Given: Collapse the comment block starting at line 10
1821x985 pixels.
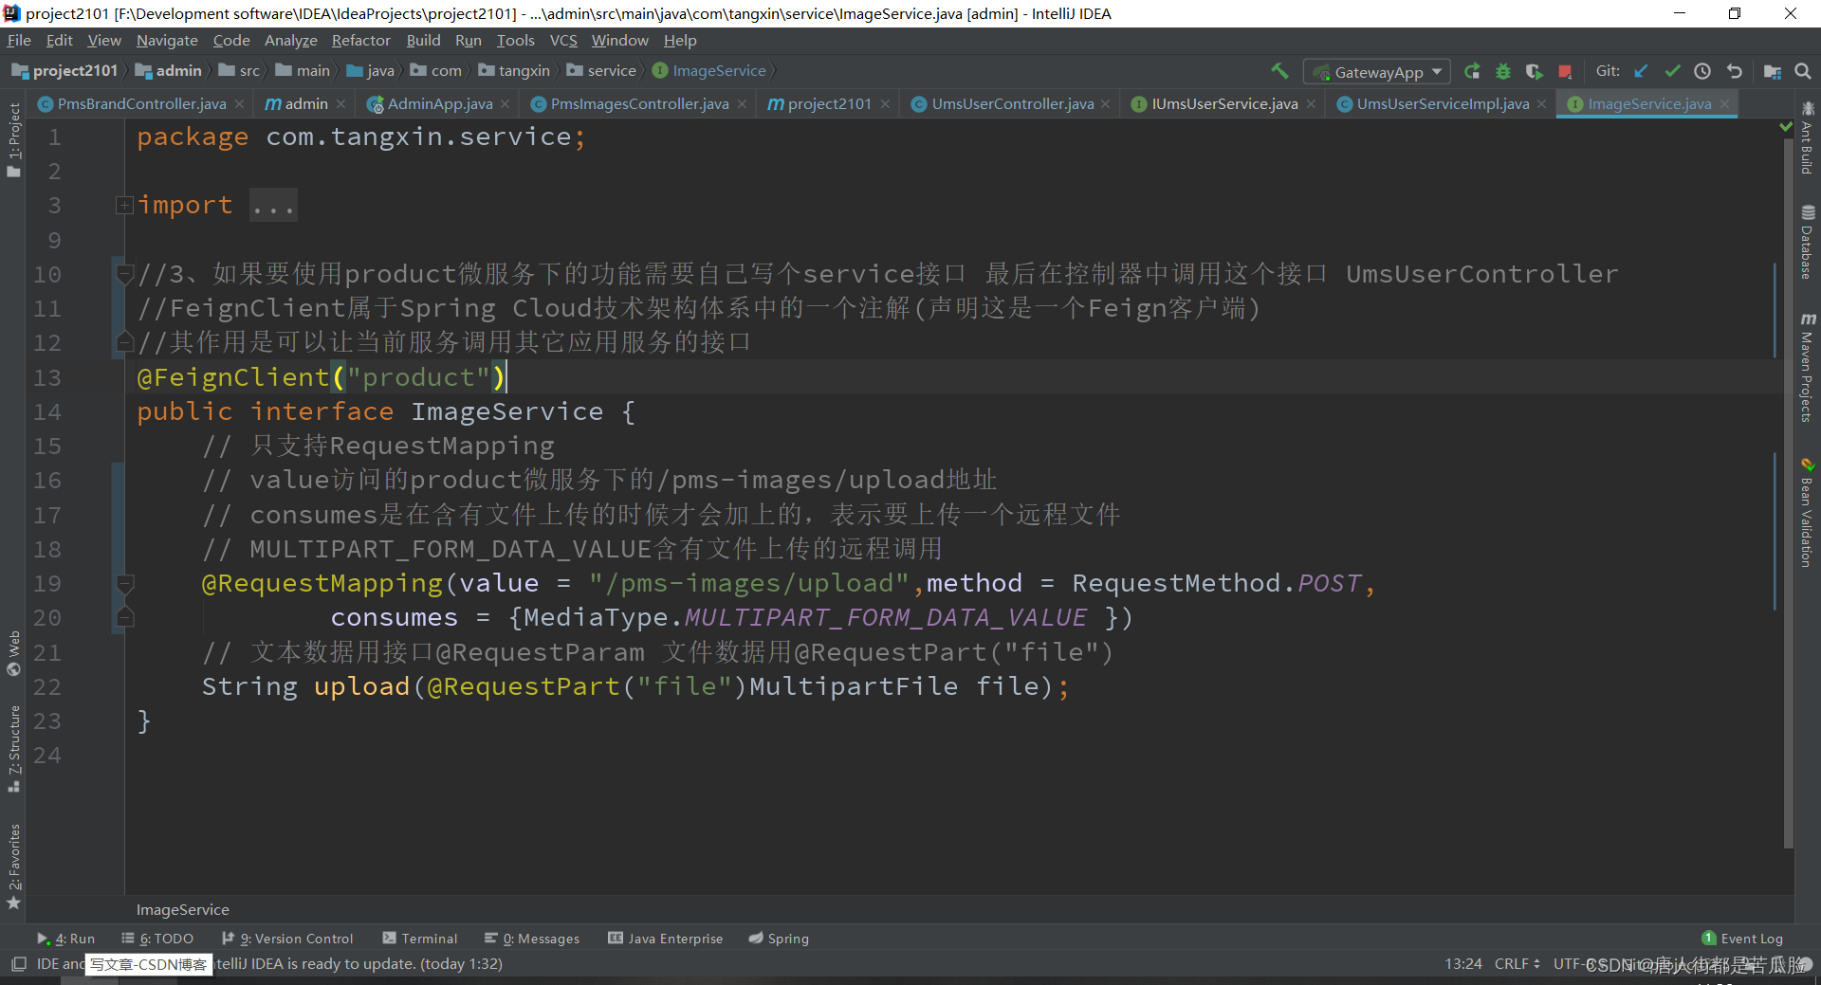Looking at the screenshot, I should [124, 274].
